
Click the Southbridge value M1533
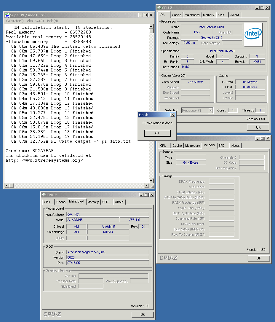[x=108, y=232]
